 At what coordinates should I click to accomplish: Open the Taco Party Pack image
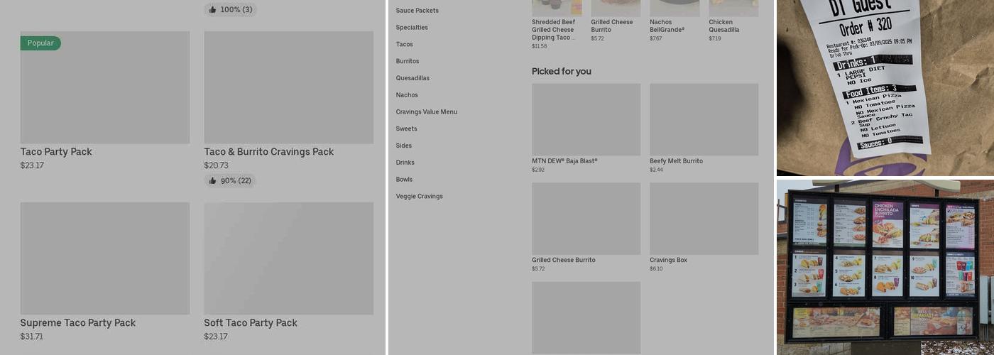(x=105, y=87)
